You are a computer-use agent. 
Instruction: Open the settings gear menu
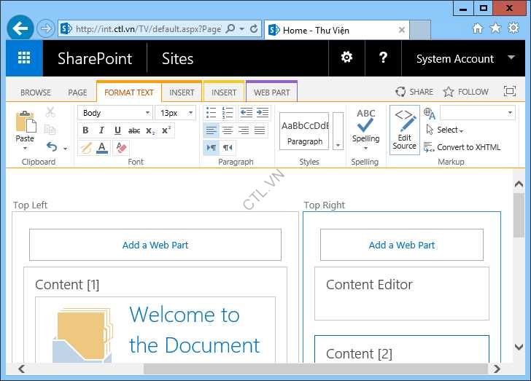(x=347, y=58)
